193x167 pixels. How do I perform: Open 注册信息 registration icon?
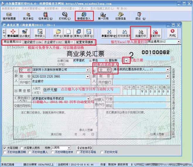(120, 16)
